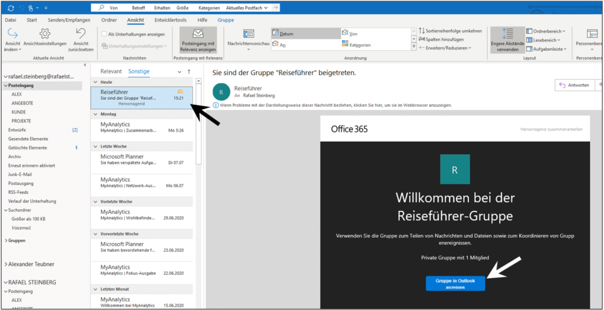604x310 pixels.
Task: Click the Antworten reply button
Action: click(x=575, y=85)
